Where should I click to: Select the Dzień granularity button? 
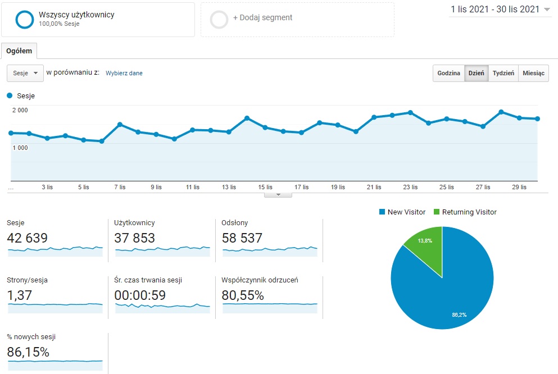click(x=476, y=74)
